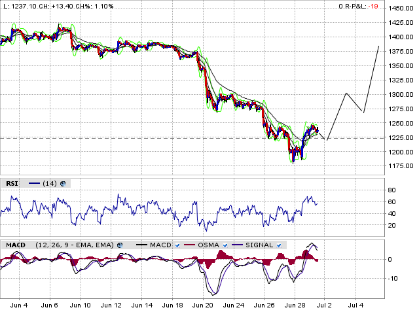This screenshot has height=314, width=419.
Task: Open MACD indicator settings globe icon
Action: [120, 245]
